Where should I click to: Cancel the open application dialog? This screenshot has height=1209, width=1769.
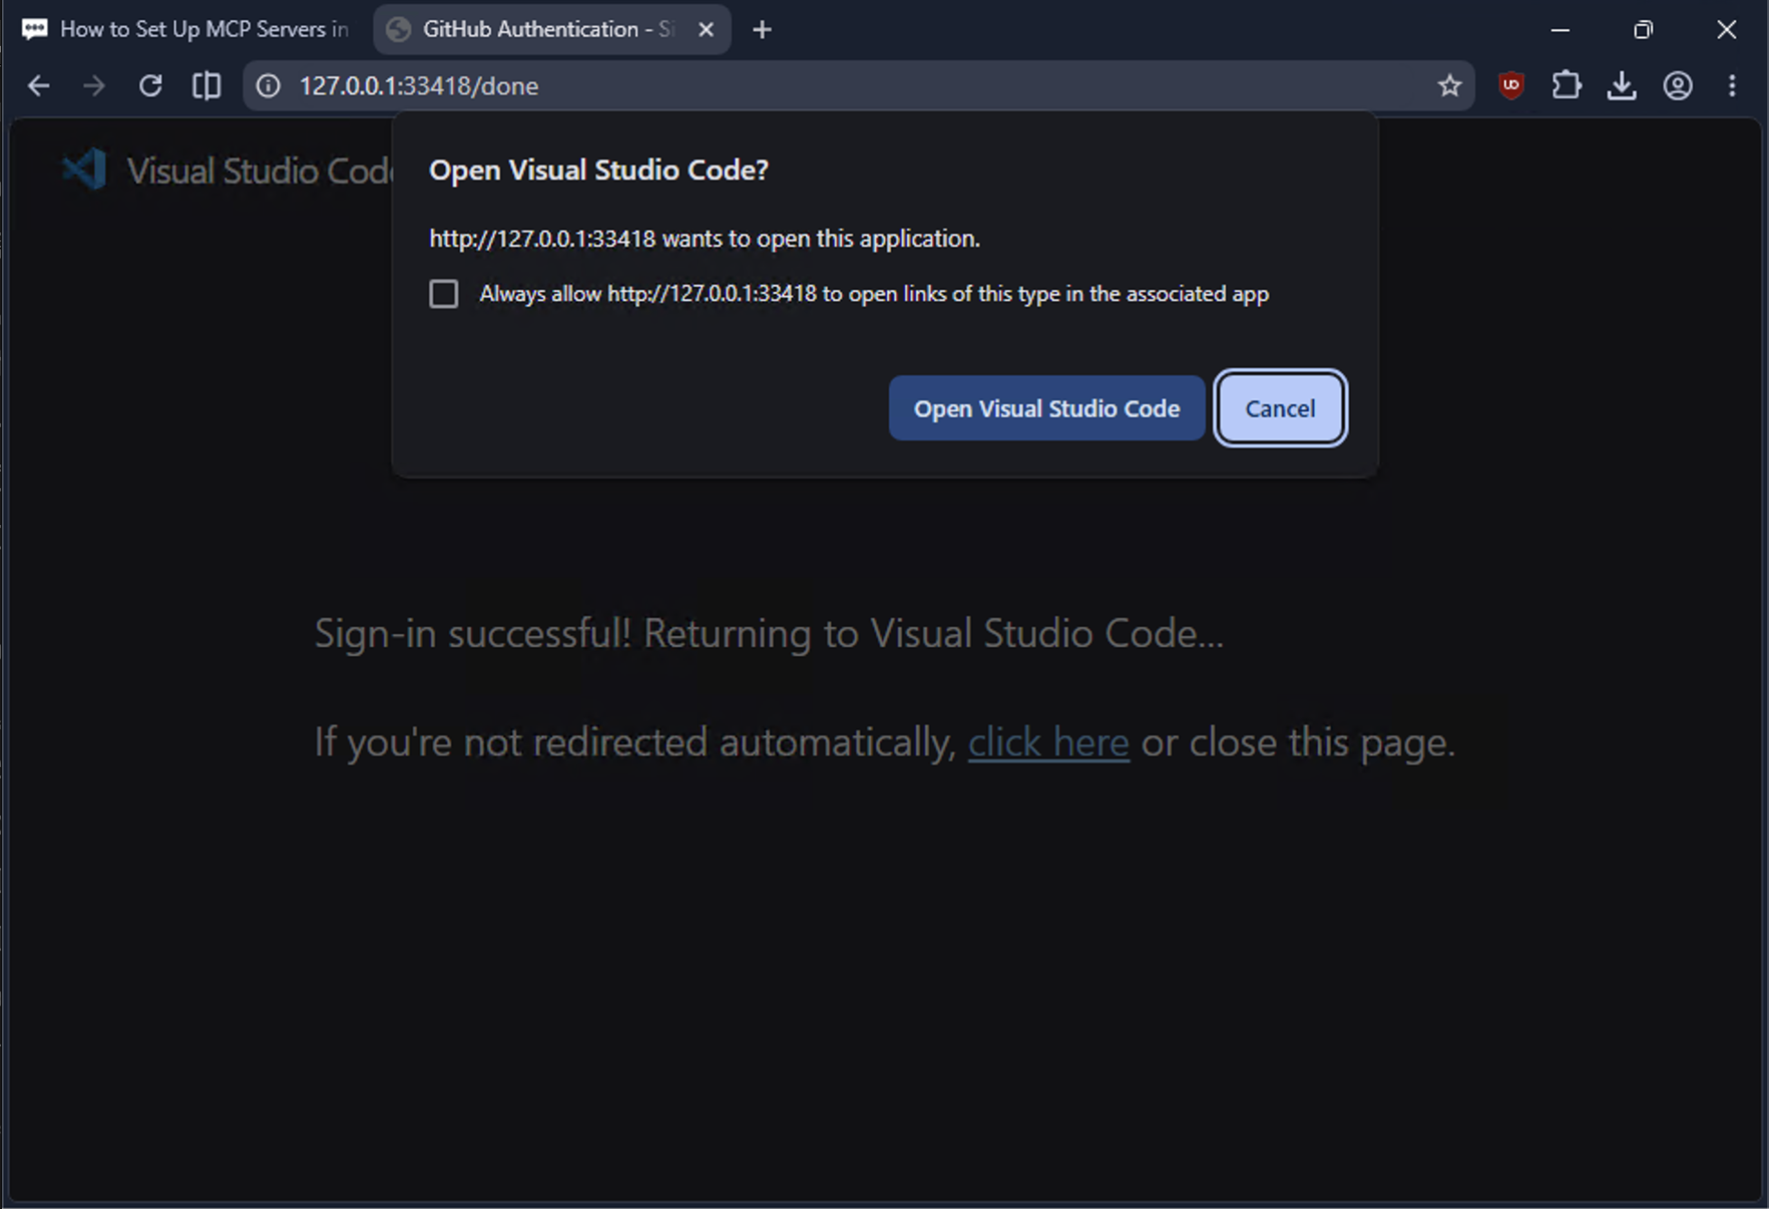pos(1280,408)
